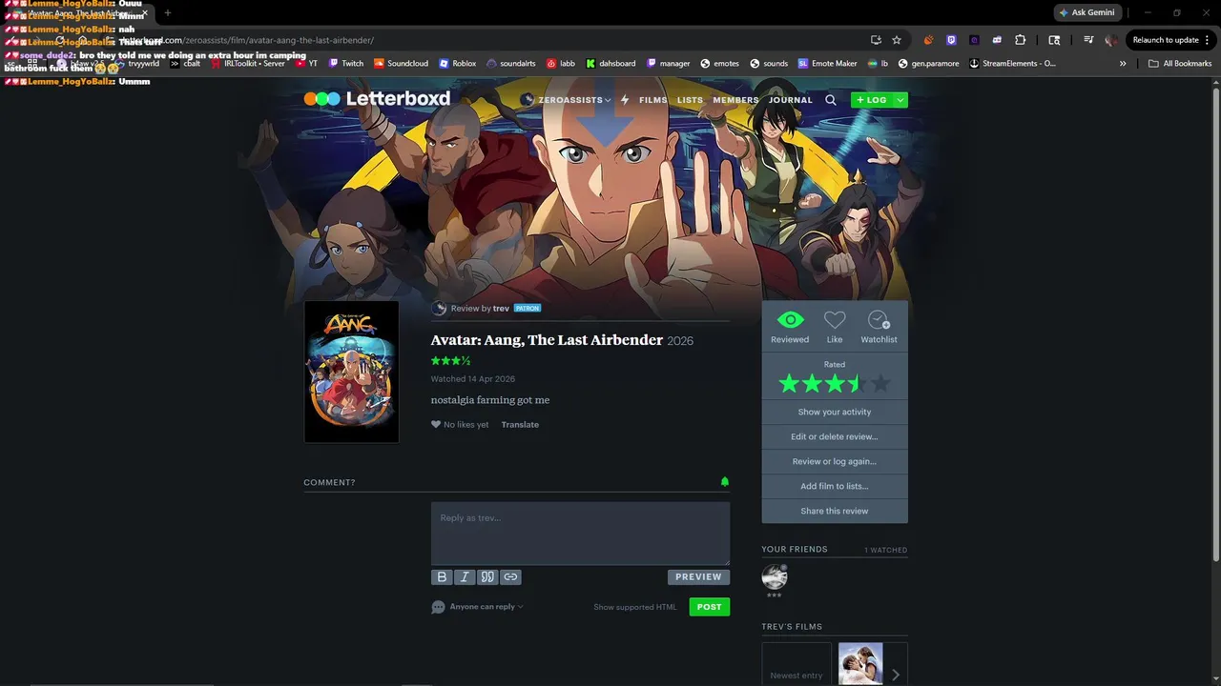Open the friend's avatar under Your Friends

[775, 576]
